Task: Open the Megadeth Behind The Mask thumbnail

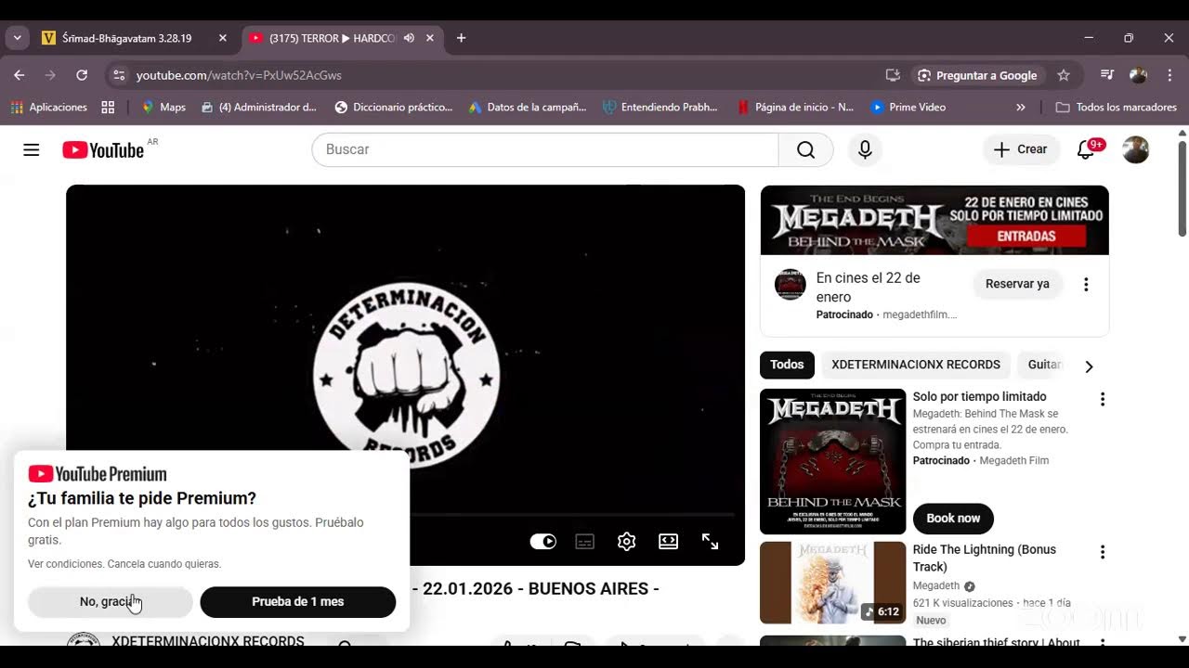Action: pyautogui.click(x=832, y=461)
